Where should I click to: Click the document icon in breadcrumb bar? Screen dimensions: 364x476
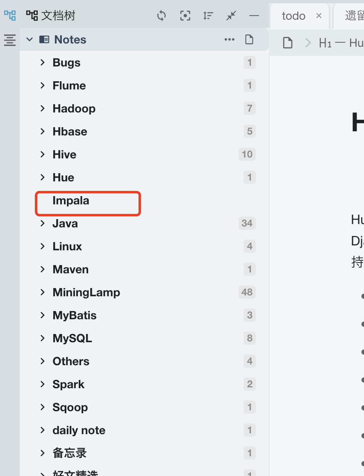coord(288,43)
